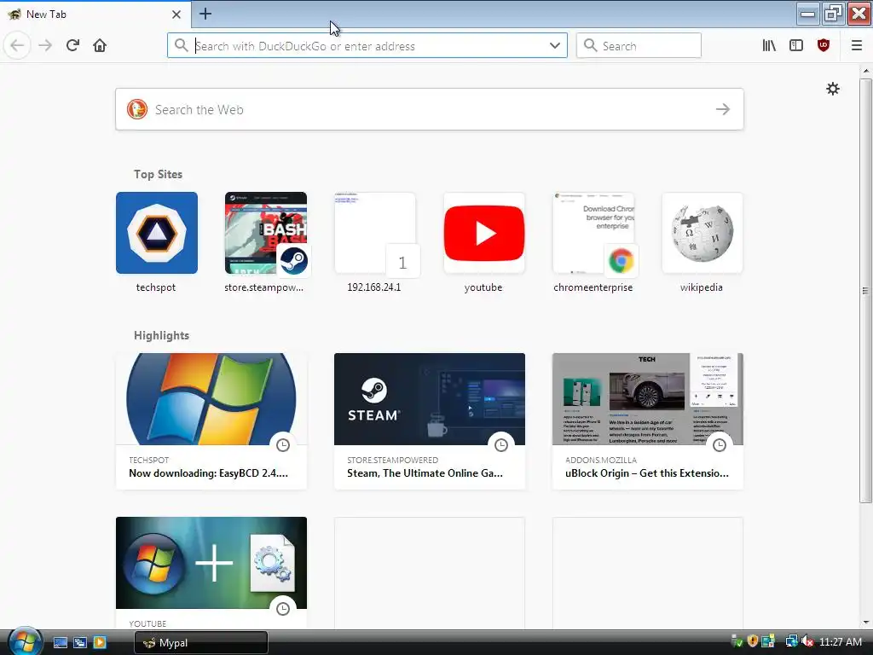
Task: Open a new tab with plus button
Action: (x=205, y=14)
